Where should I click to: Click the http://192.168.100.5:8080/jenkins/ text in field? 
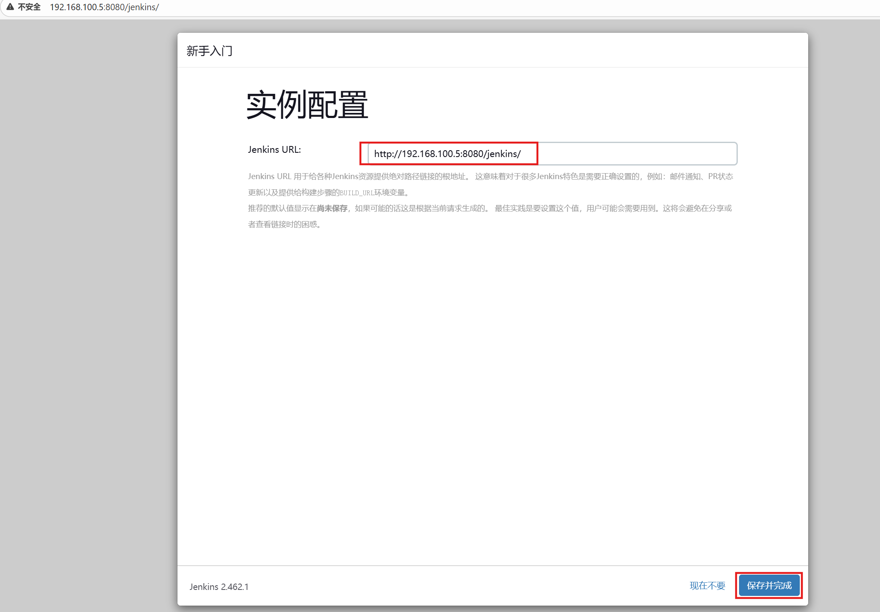[447, 154]
